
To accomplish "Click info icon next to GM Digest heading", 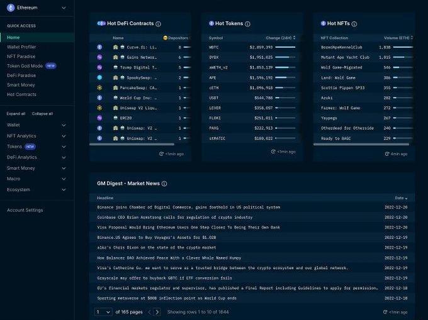I will click(164, 184).
